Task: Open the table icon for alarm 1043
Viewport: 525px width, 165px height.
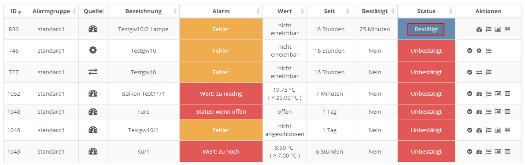Action: click(x=507, y=151)
